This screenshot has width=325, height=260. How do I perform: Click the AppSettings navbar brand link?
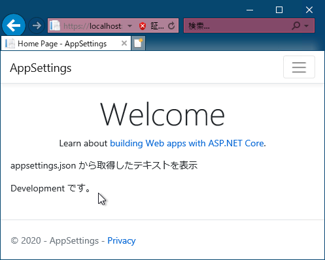point(41,68)
